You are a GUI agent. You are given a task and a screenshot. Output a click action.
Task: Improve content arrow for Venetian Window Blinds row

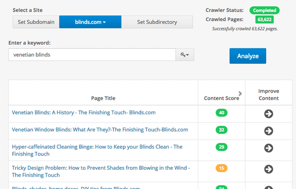(x=268, y=131)
